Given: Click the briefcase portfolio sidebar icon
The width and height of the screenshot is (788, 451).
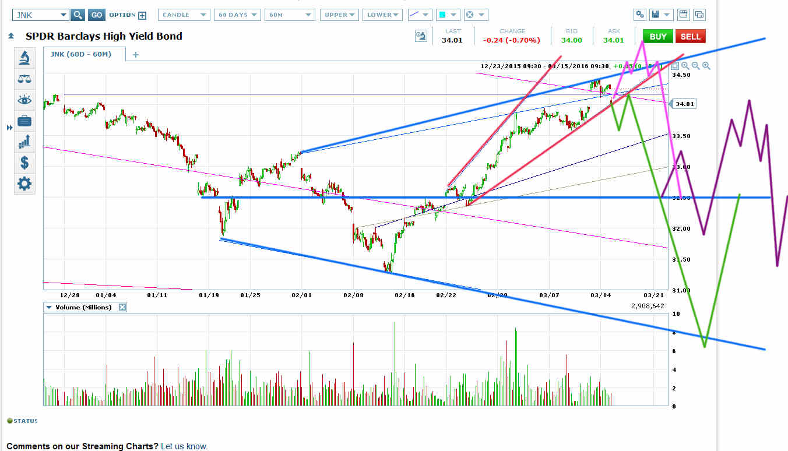Looking at the screenshot, I should click(x=24, y=121).
